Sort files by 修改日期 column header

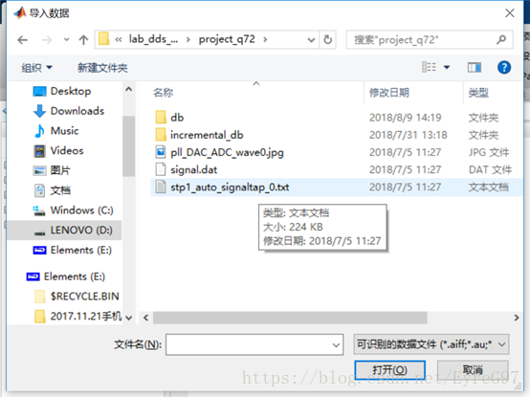(388, 92)
